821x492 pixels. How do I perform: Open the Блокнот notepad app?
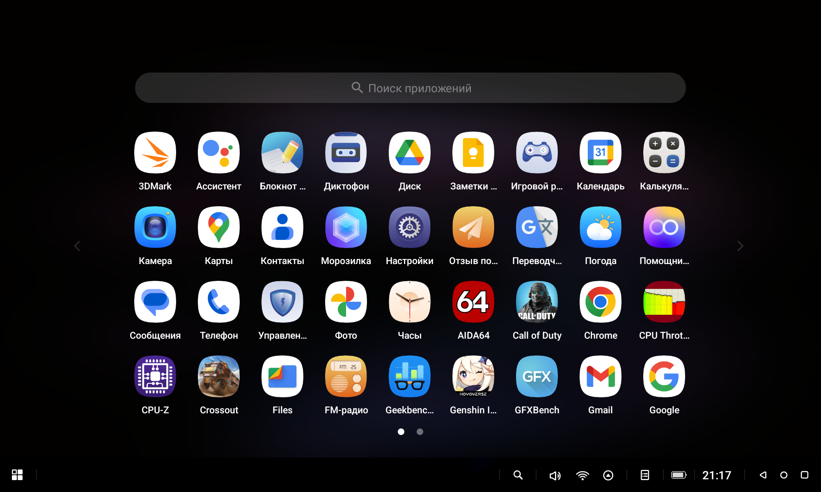(x=282, y=153)
